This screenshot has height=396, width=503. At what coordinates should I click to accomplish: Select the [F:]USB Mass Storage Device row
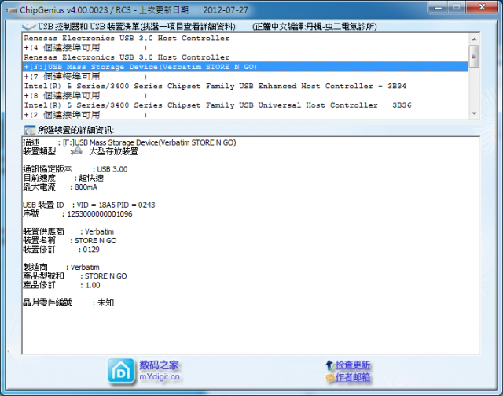coord(245,67)
